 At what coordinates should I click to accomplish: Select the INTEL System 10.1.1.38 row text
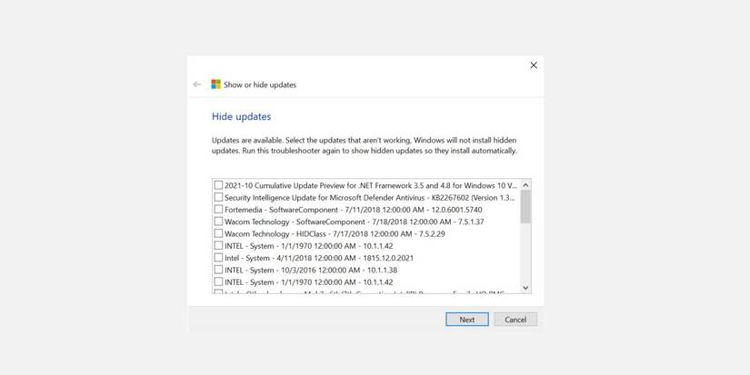click(x=311, y=270)
